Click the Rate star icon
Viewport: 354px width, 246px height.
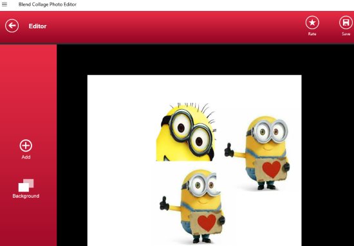pos(312,22)
